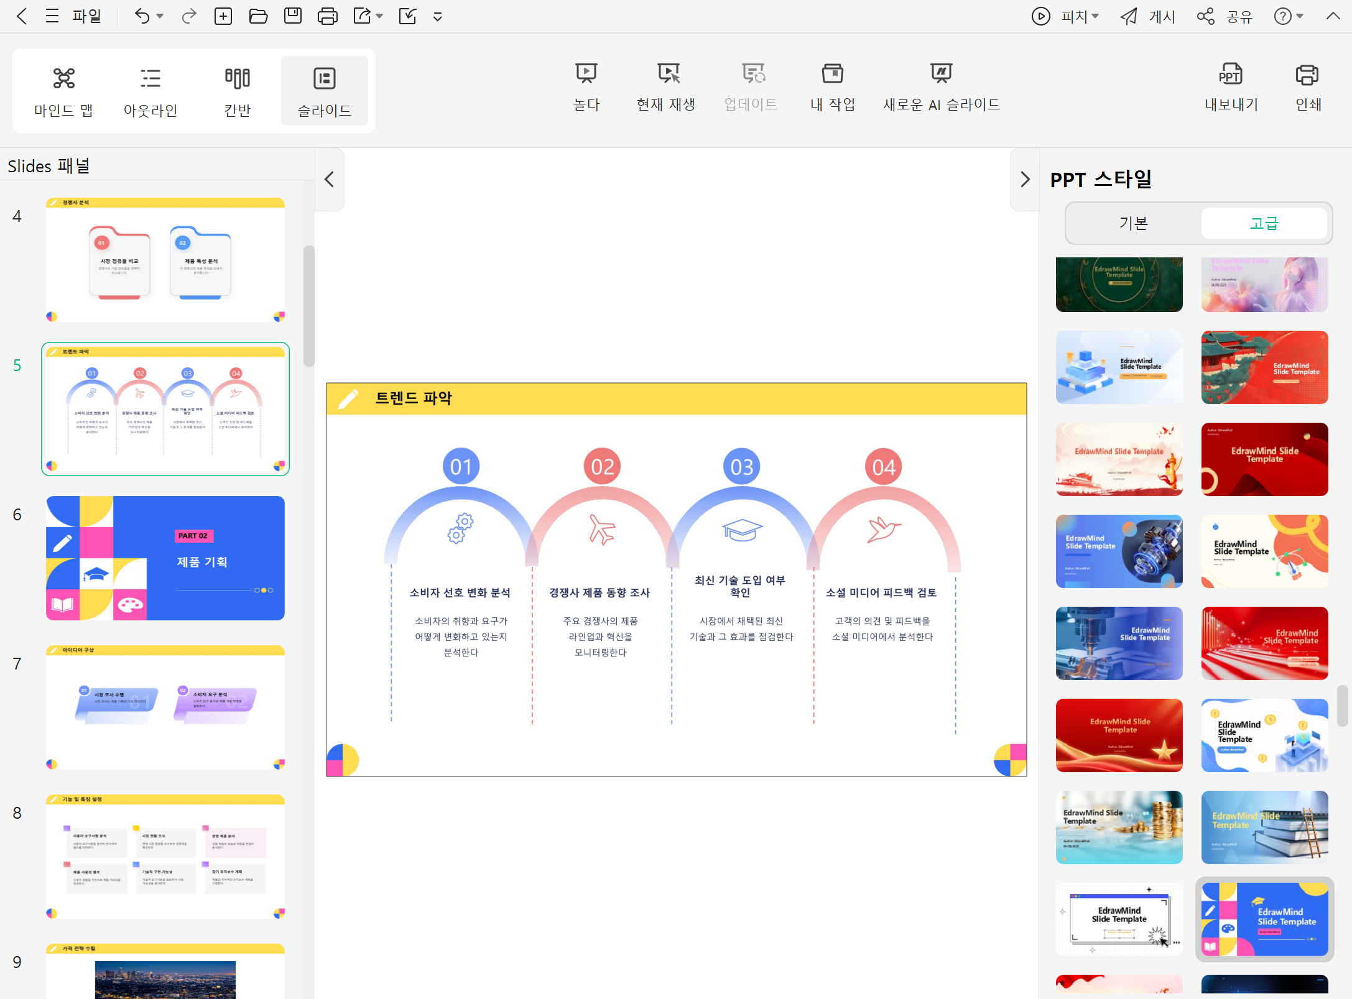1352x999 pixels.
Task: Select the 기본 basic style tab
Action: 1134,223
